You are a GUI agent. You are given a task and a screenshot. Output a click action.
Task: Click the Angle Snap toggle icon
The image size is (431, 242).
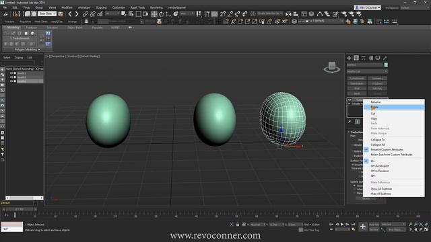pos(230,13)
